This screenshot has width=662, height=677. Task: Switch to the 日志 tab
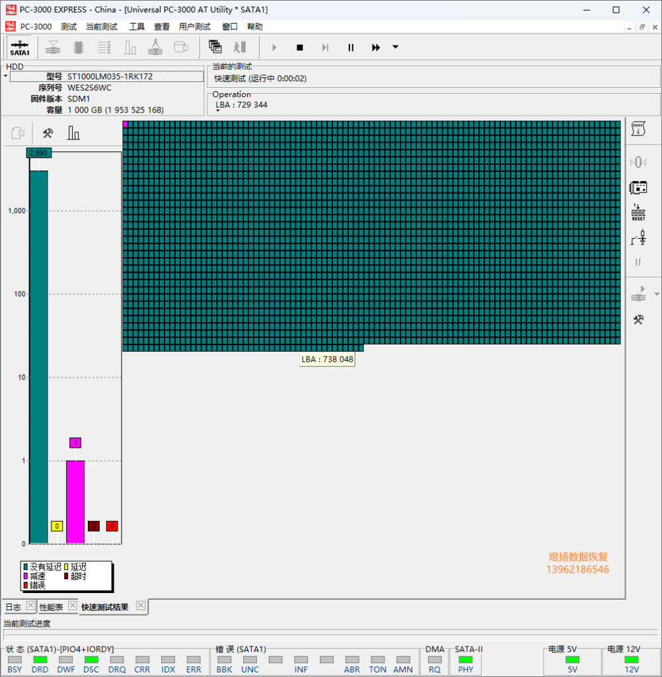coord(13,607)
